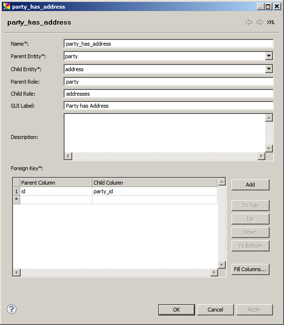Maximize the party_has_address window

(x=268, y=6)
